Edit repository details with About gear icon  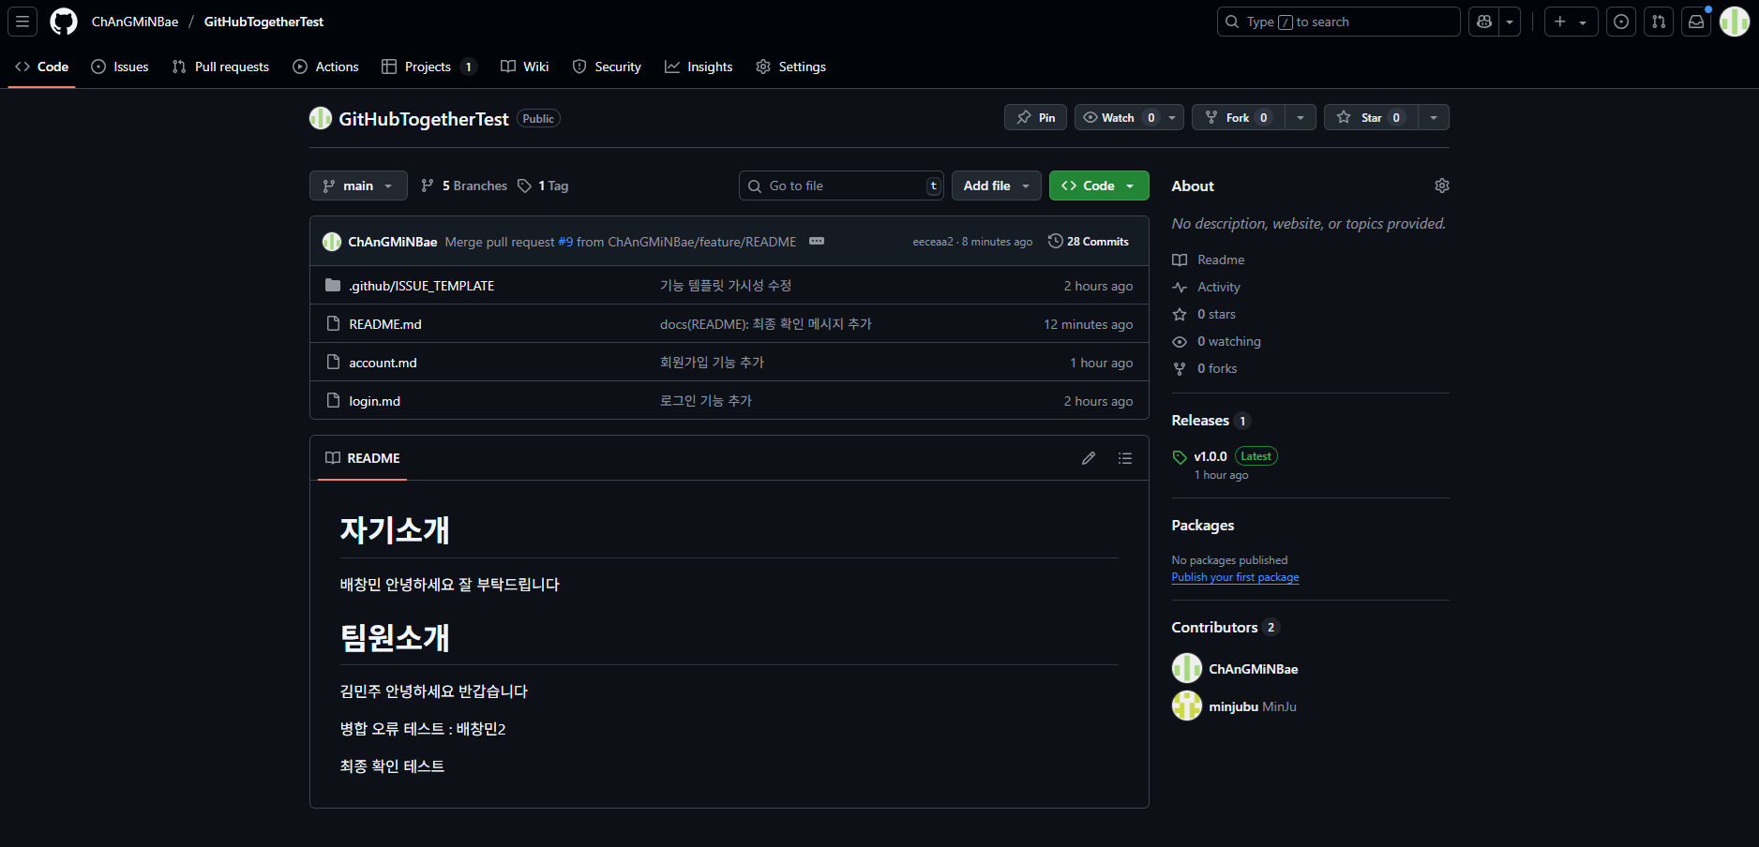tap(1442, 186)
